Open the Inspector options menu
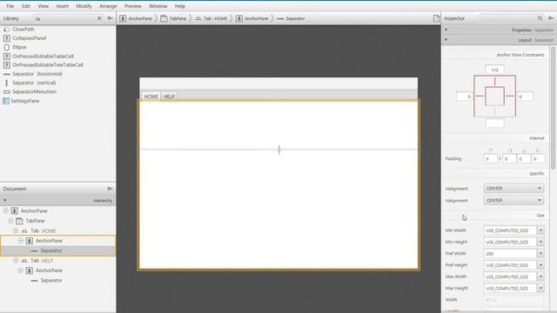This screenshot has height=313, width=557. (x=551, y=18)
